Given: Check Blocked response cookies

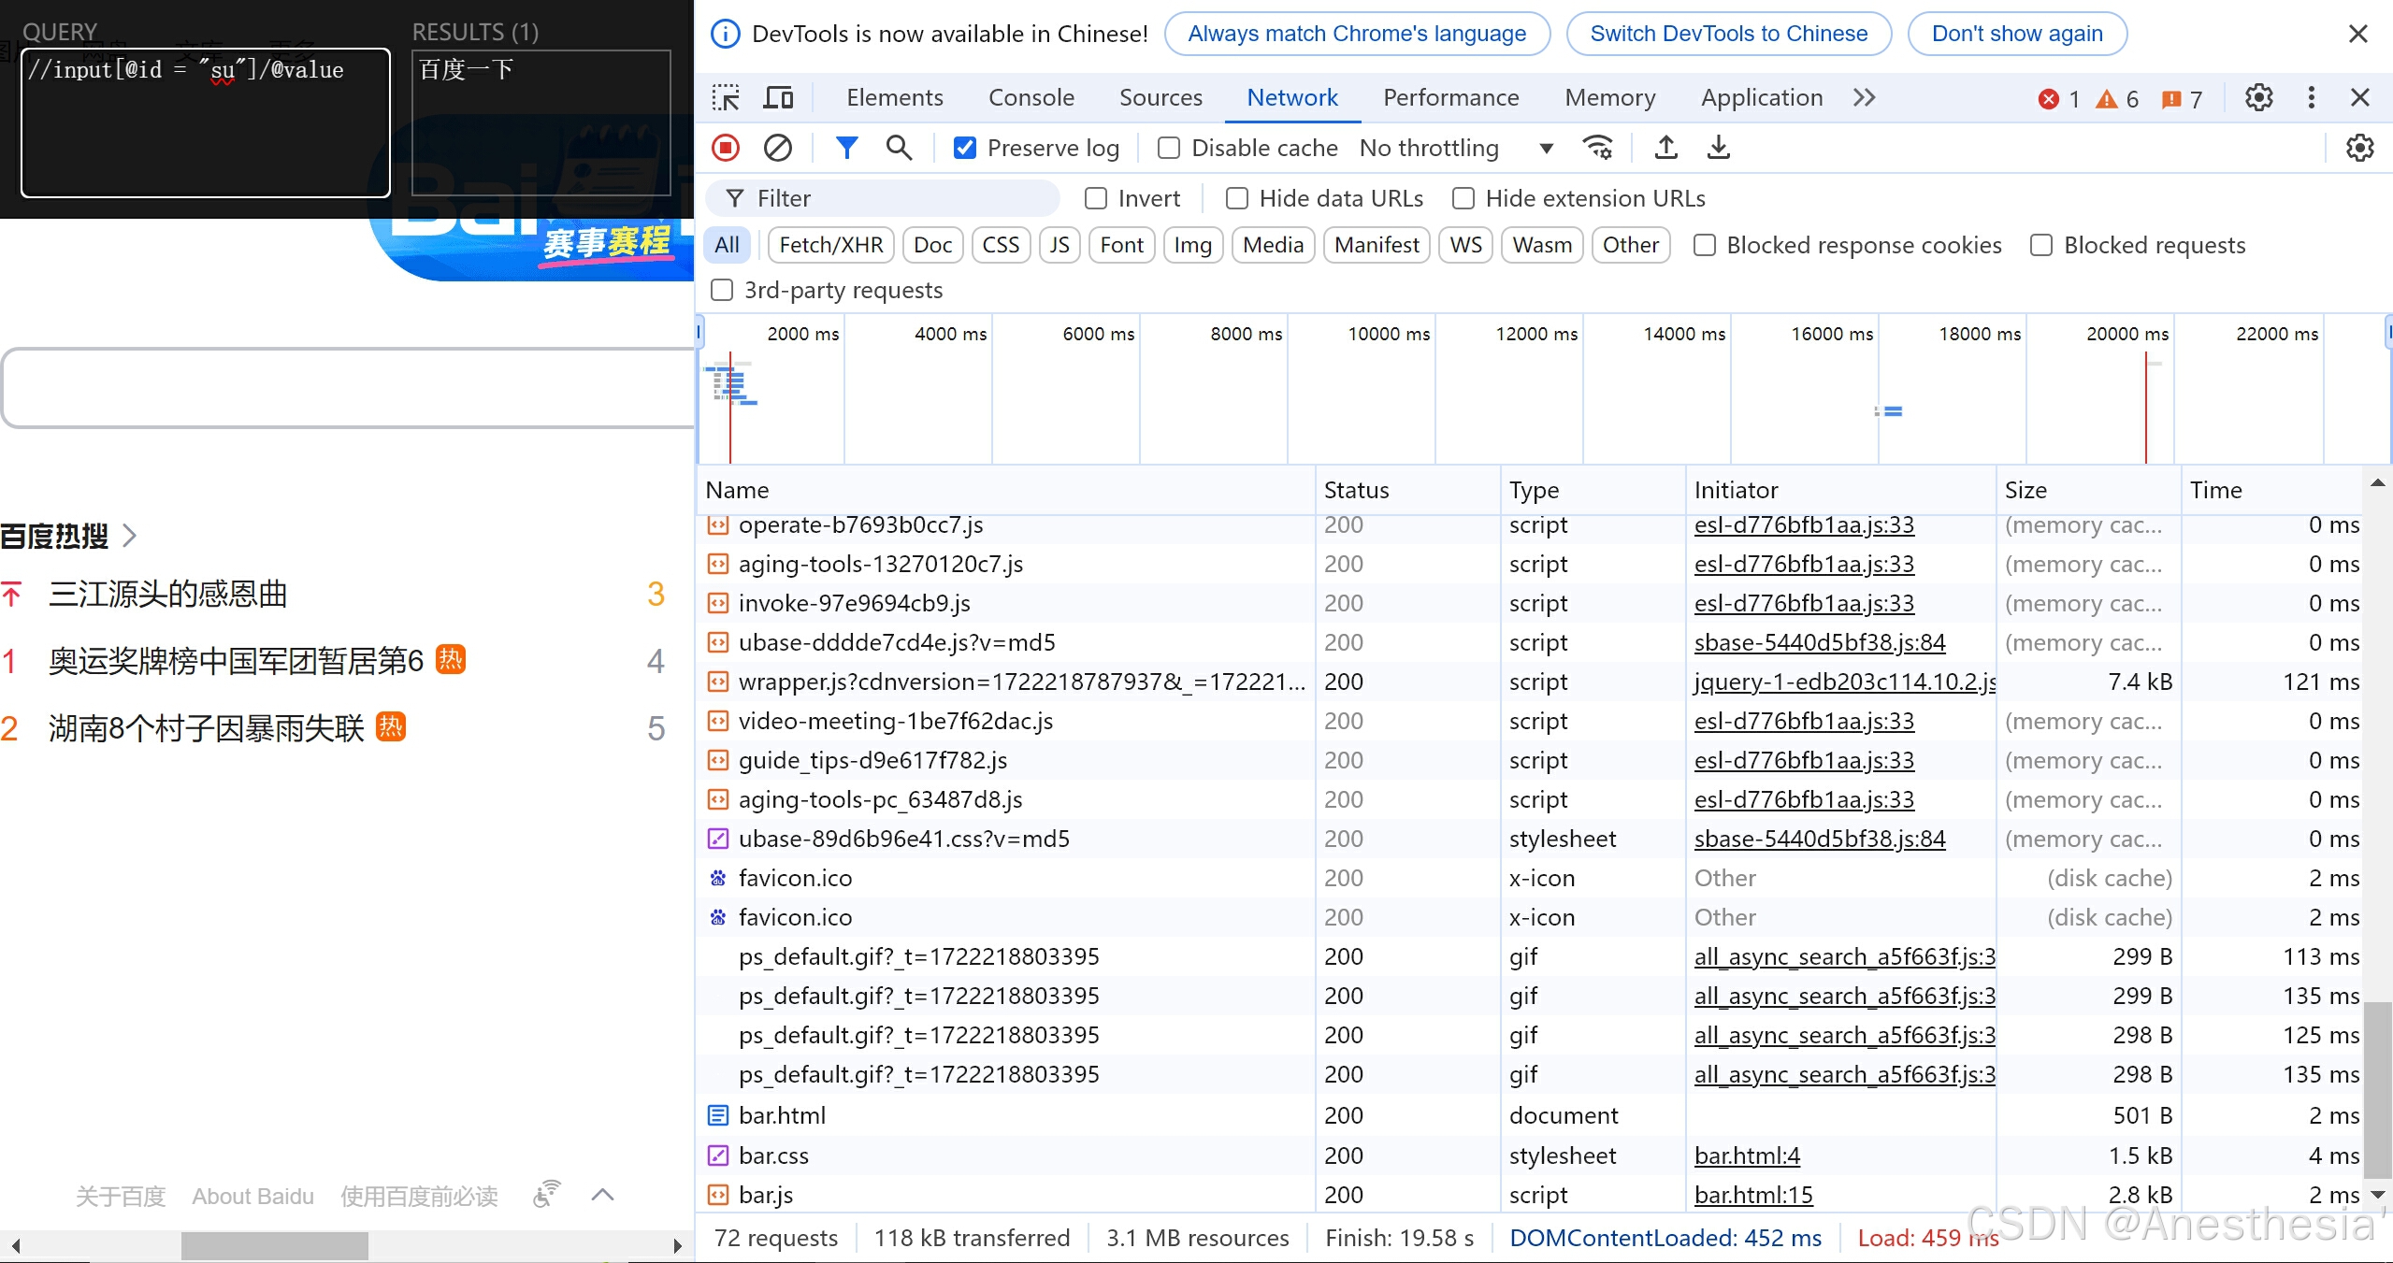Looking at the screenshot, I should 1705,245.
